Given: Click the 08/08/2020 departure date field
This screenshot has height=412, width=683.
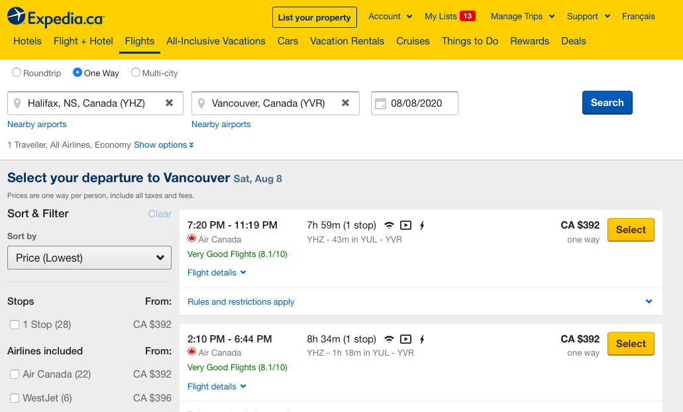Looking at the screenshot, I should pyautogui.click(x=414, y=103).
